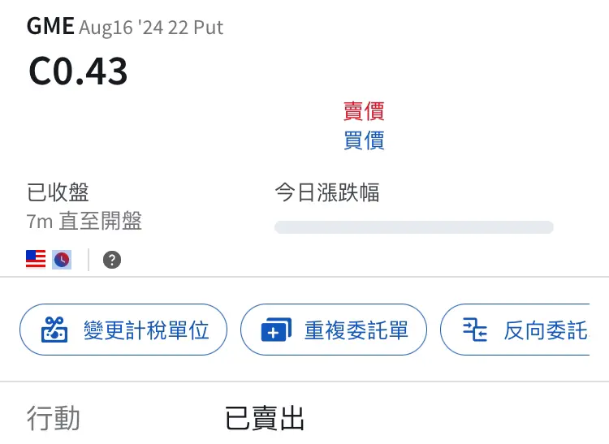Click the Aug16 '24 22 Put contract text

pos(151,28)
